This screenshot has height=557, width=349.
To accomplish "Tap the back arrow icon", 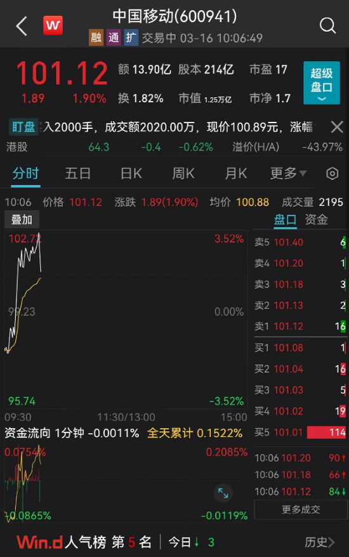I will tap(22, 26).
